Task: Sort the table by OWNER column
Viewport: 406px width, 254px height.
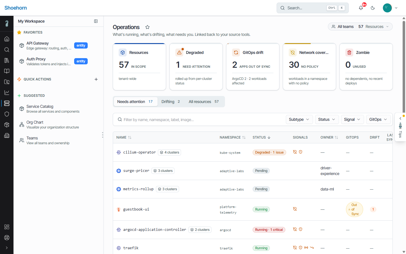Action: pos(329,137)
